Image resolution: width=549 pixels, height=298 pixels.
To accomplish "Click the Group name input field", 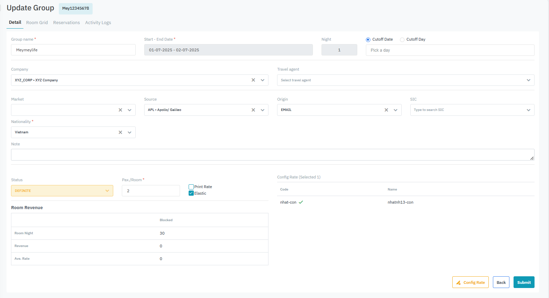I will 73,50.
